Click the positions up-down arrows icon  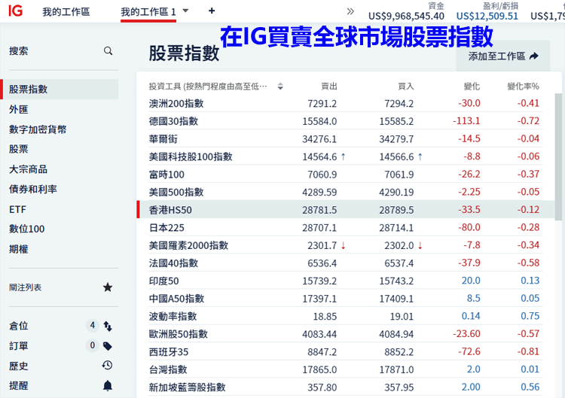(108, 326)
